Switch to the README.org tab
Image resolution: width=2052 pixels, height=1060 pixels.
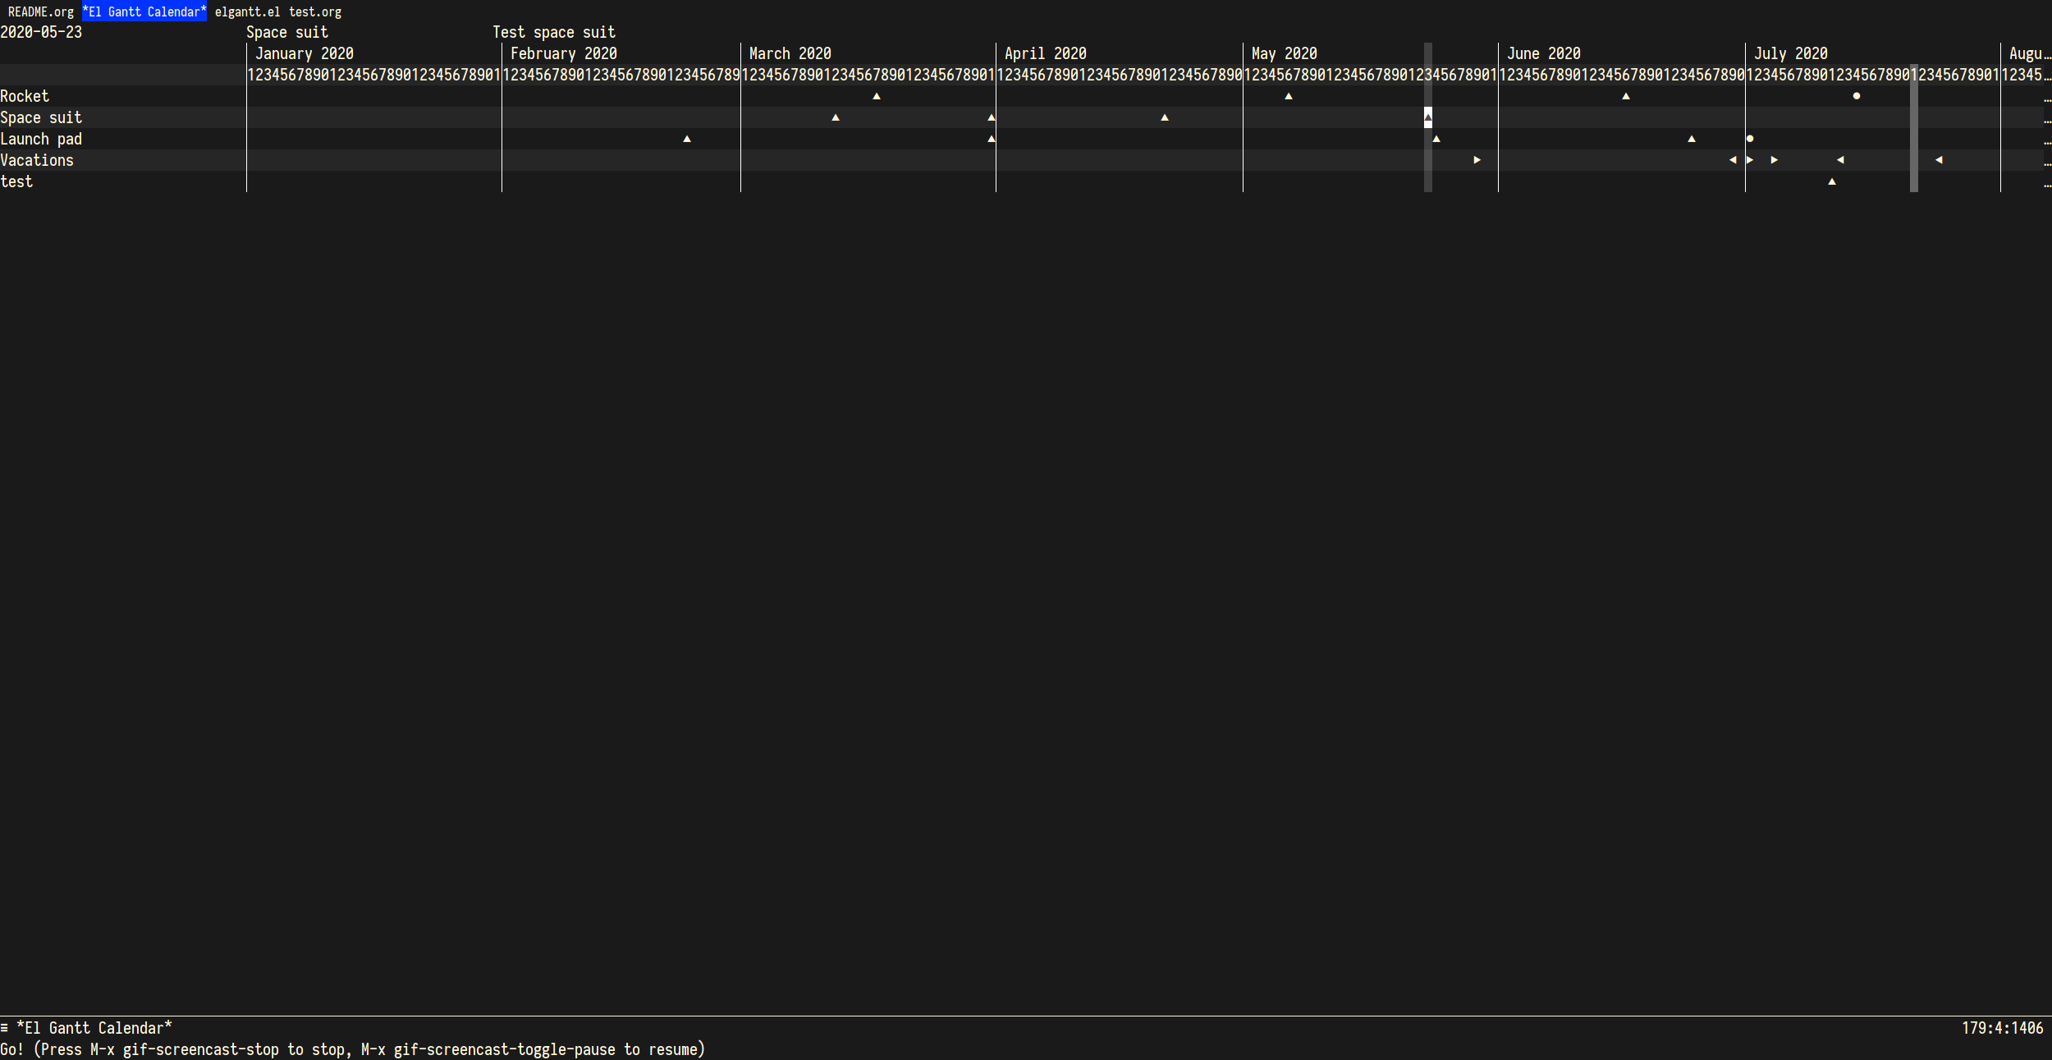(41, 11)
